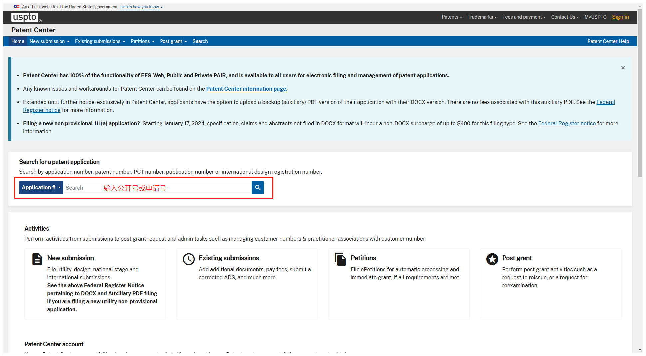Click the USPTO logo
Viewport: 646px width, 356px height.
click(x=25, y=17)
